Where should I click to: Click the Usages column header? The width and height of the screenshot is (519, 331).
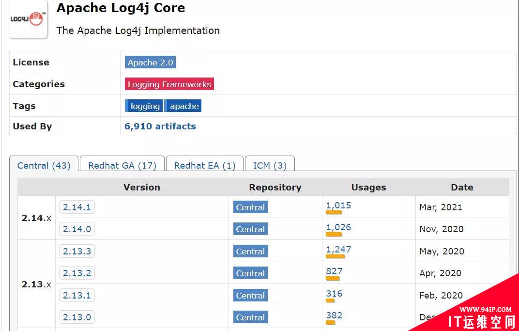tap(368, 187)
